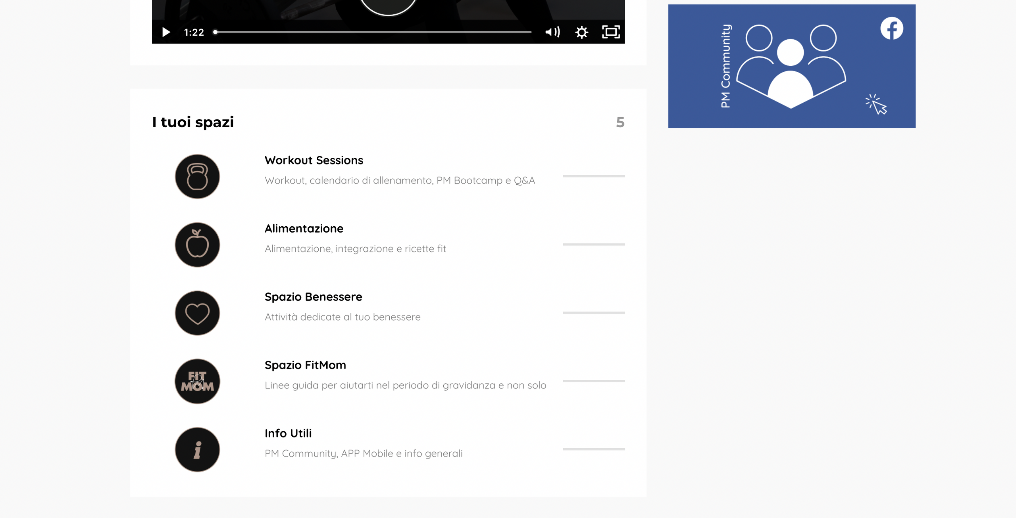Open the Spazio FitMom title

(305, 365)
